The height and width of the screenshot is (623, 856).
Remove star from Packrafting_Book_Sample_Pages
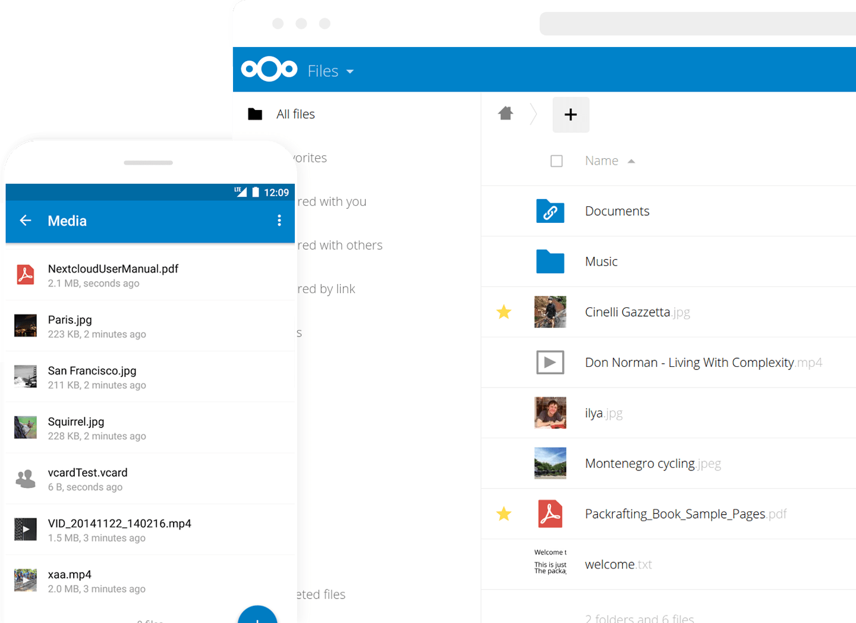pyautogui.click(x=504, y=514)
